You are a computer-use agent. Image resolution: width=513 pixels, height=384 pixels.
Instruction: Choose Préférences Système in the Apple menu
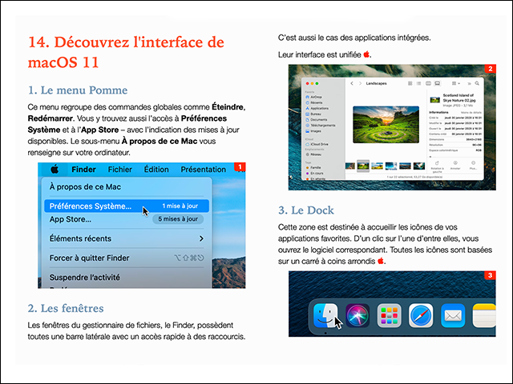tap(91, 206)
